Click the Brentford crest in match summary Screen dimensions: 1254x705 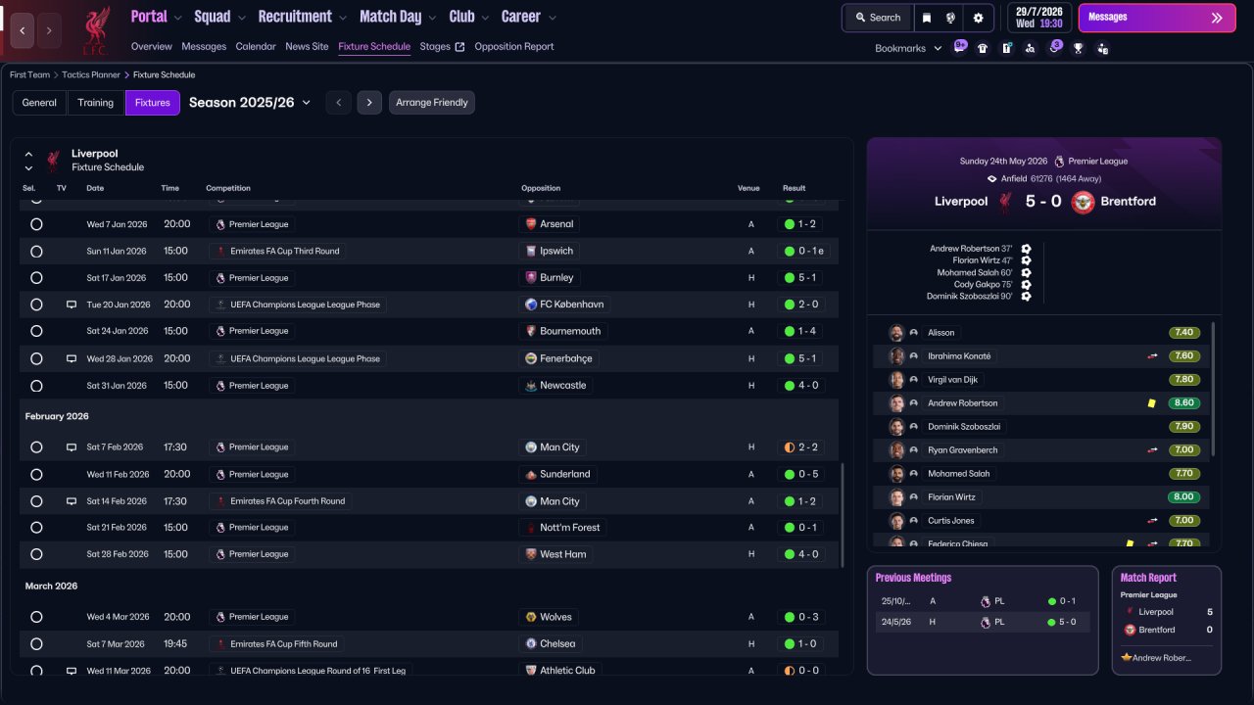(x=1083, y=202)
